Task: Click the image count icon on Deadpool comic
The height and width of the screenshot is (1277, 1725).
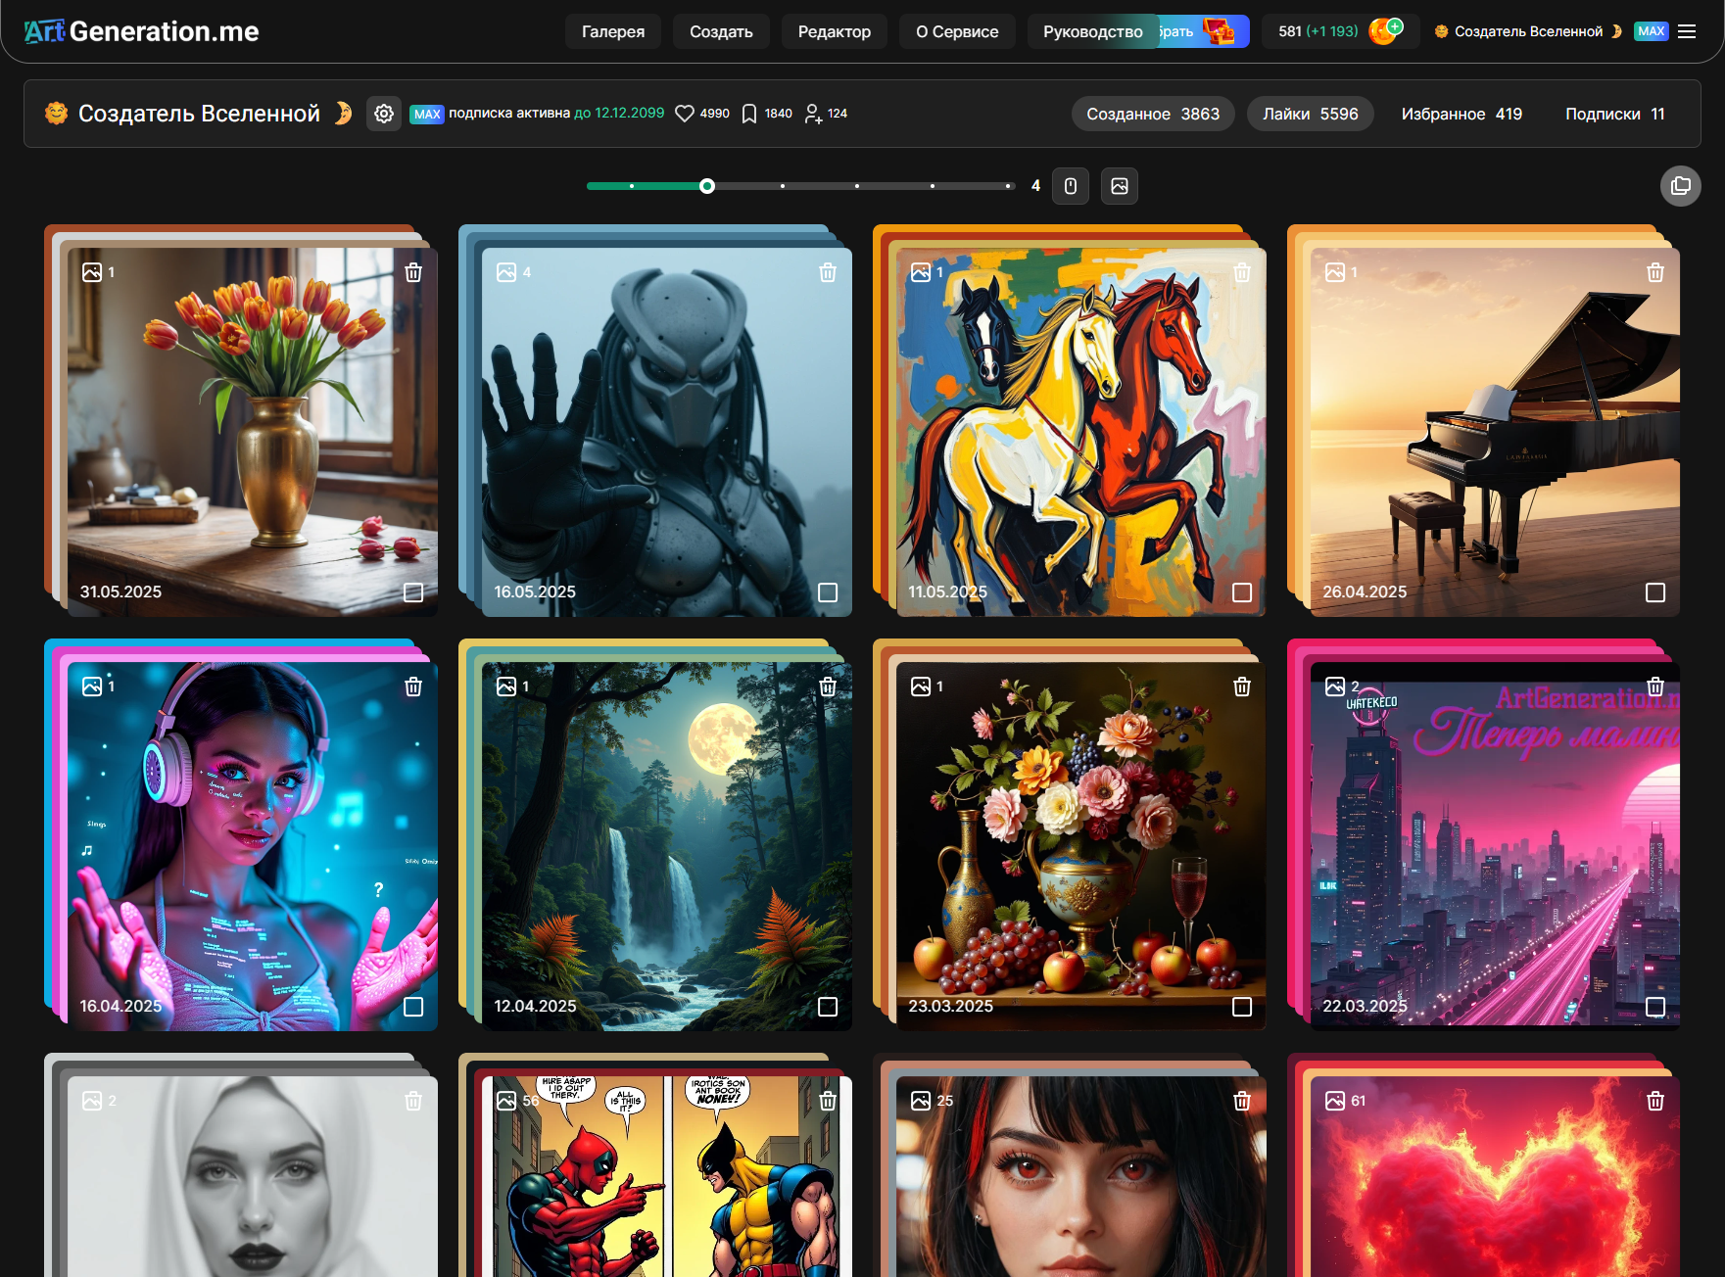Action: coord(506,1101)
